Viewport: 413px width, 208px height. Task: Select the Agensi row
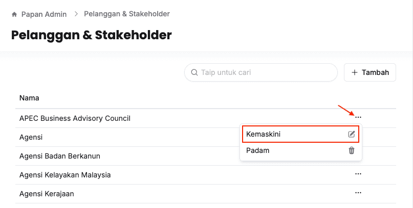31,137
